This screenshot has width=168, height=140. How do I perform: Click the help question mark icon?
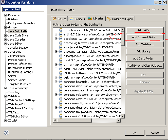(7, 132)
